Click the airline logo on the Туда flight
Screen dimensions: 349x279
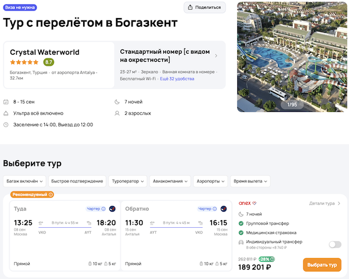112,209
